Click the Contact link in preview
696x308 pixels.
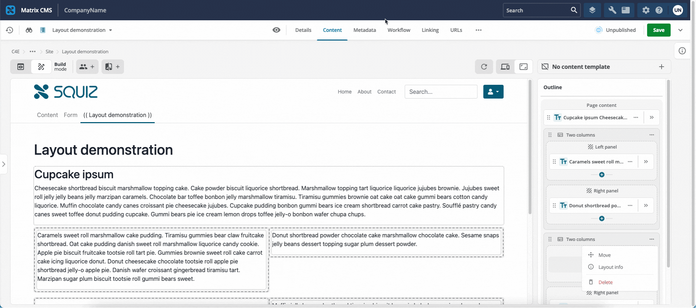[x=386, y=92]
